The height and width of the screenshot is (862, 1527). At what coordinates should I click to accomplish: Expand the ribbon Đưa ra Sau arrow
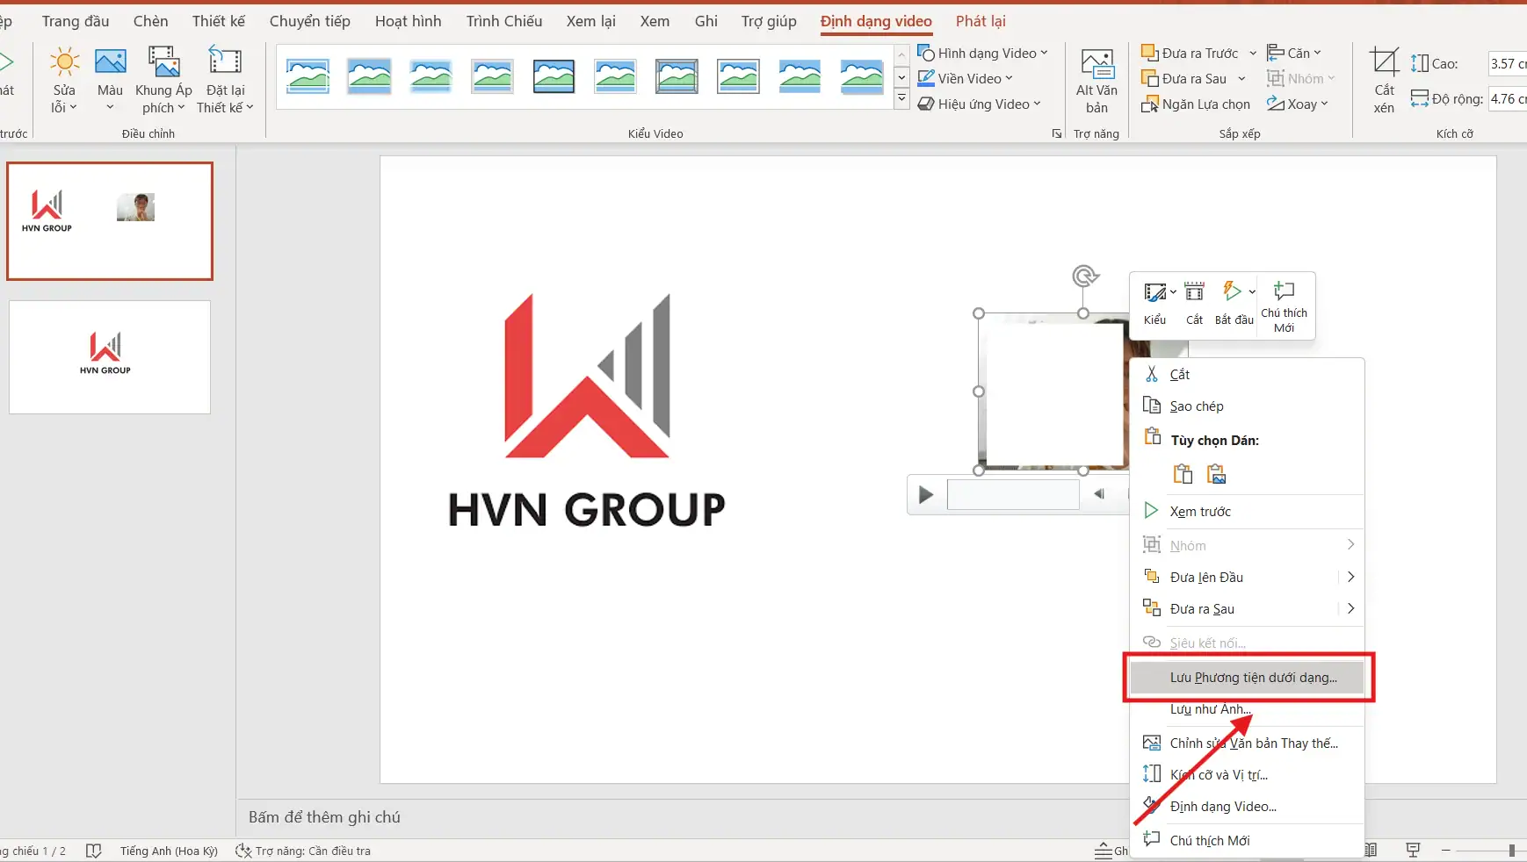[1241, 79]
